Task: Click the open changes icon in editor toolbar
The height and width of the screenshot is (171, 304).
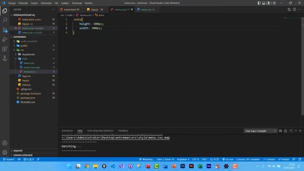Action: point(289,9)
